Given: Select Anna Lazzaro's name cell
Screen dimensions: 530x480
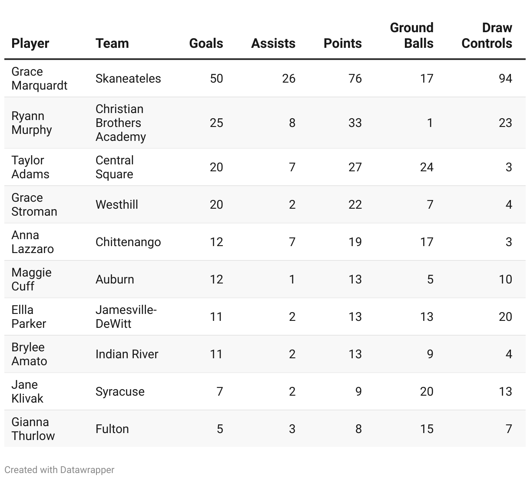Looking at the screenshot, I should point(33,242).
